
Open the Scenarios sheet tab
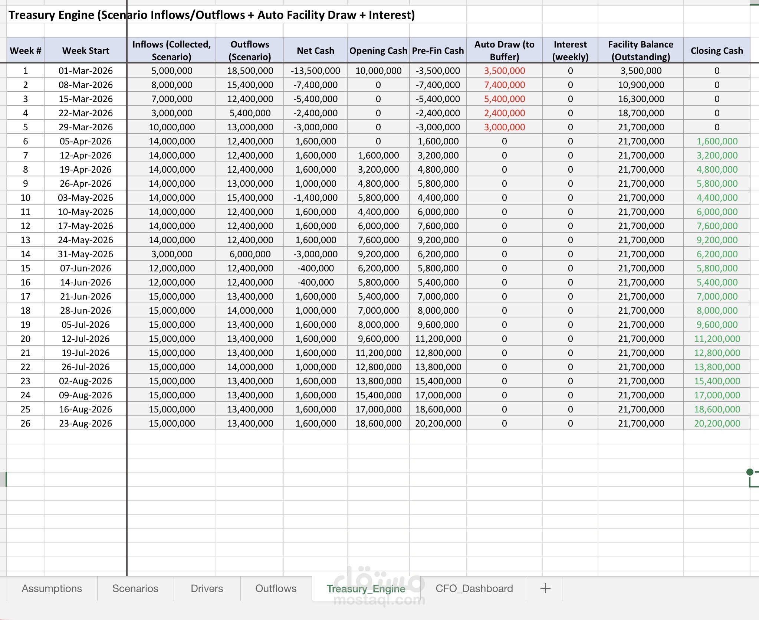(x=135, y=588)
